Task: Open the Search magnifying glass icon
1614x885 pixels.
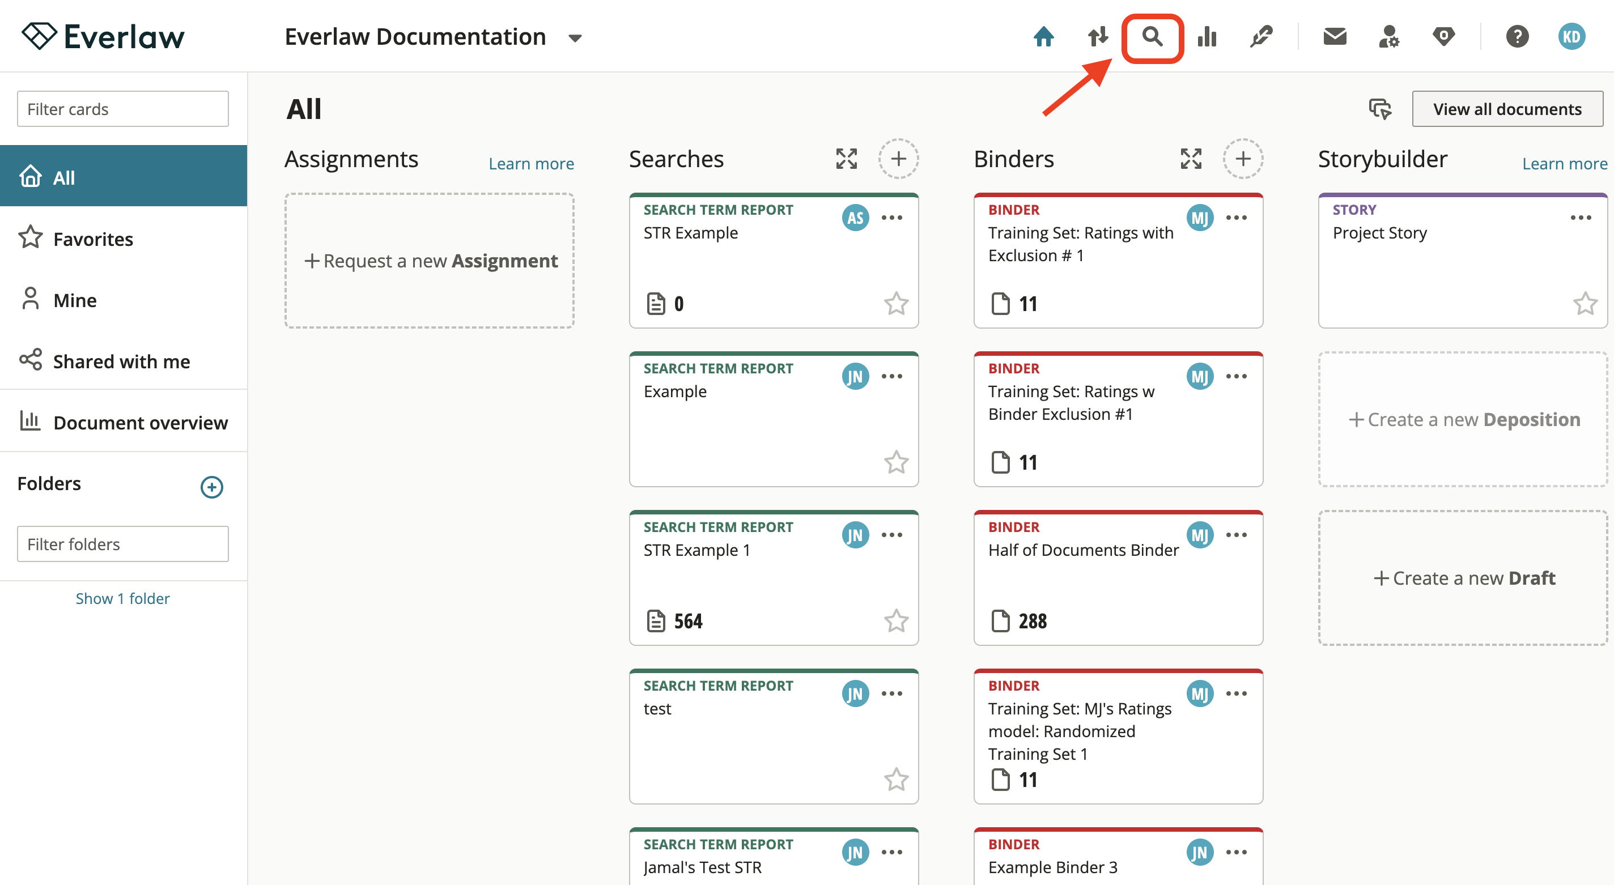Action: click(x=1152, y=37)
